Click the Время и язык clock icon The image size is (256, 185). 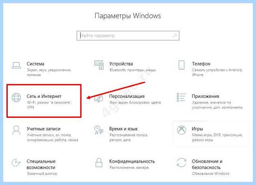tap(99, 130)
